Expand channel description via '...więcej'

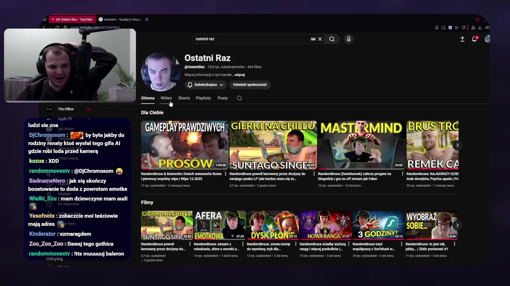coord(239,75)
